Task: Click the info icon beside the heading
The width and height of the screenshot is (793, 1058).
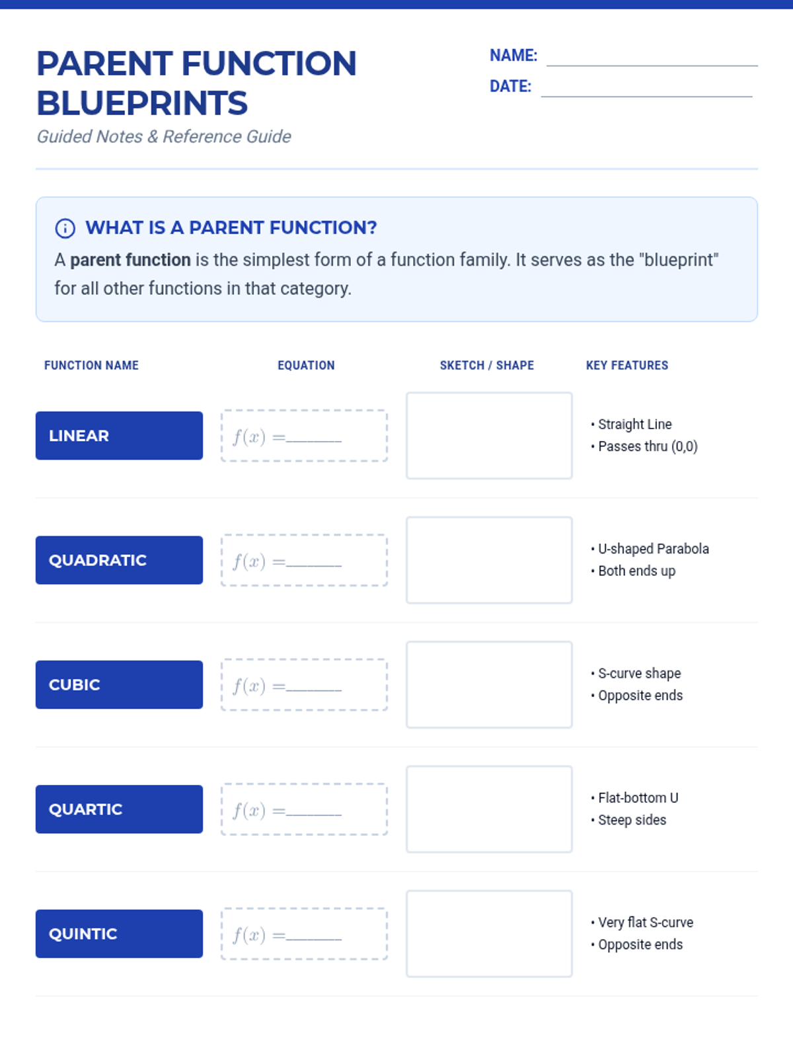Action: coord(65,228)
